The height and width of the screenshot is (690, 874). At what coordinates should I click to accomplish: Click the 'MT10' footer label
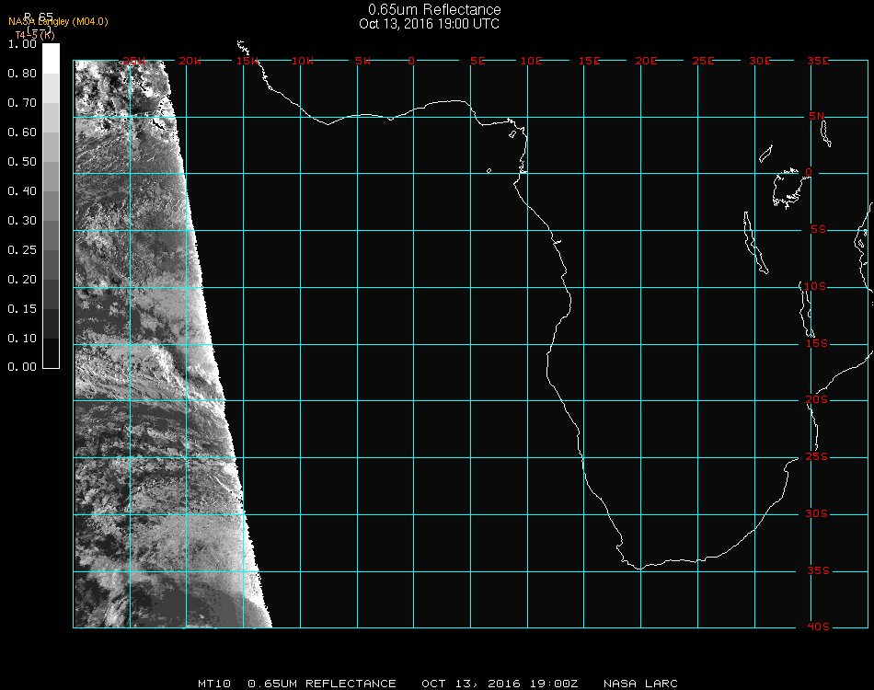point(213,684)
